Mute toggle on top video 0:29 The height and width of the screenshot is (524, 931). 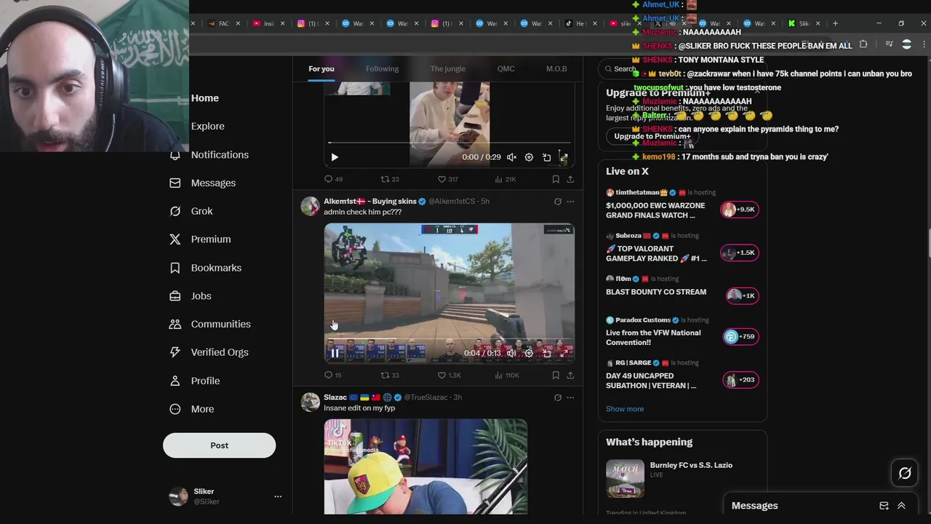(x=511, y=157)
